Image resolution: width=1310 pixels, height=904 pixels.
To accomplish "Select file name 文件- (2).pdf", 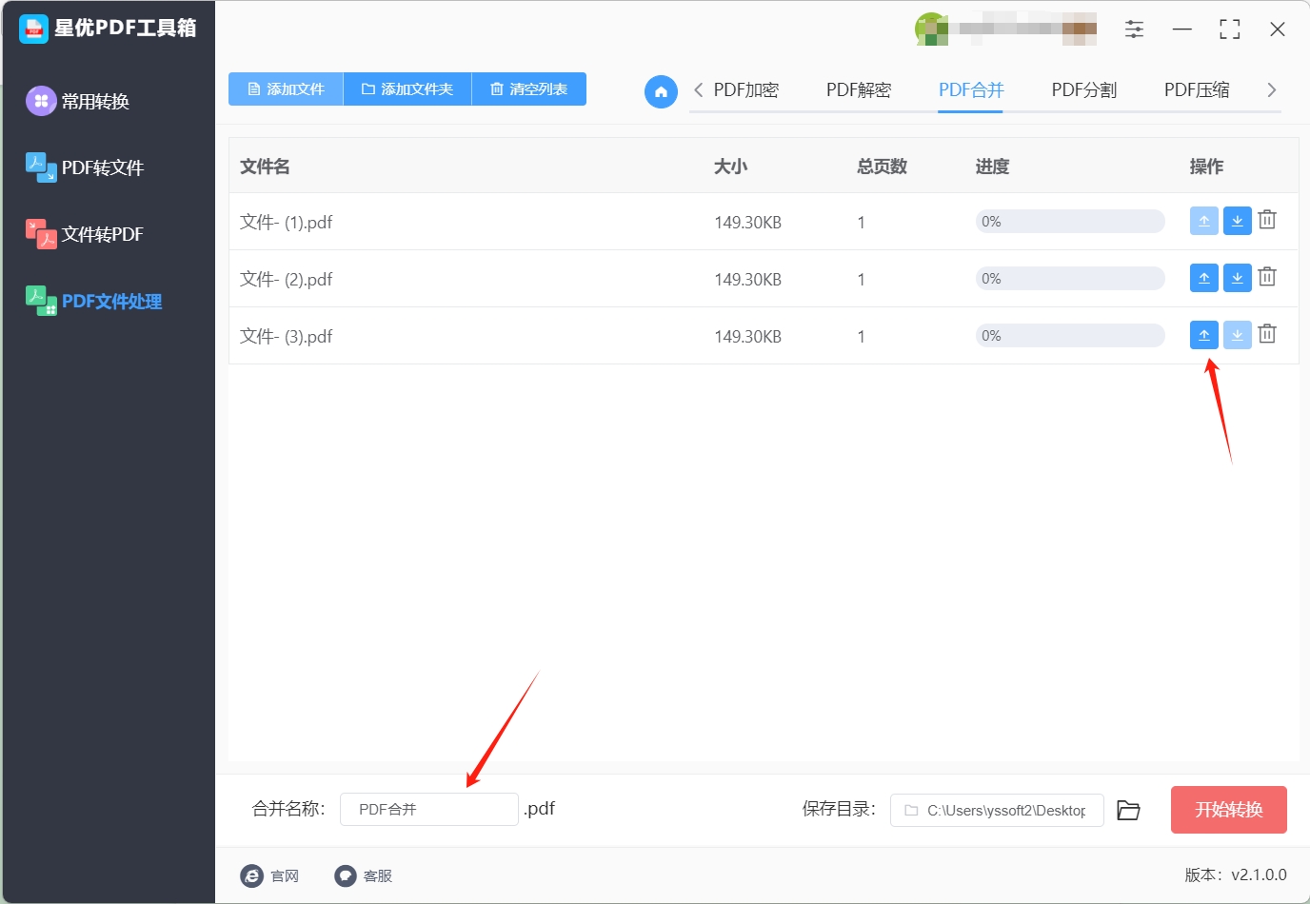I will [287, 279].
